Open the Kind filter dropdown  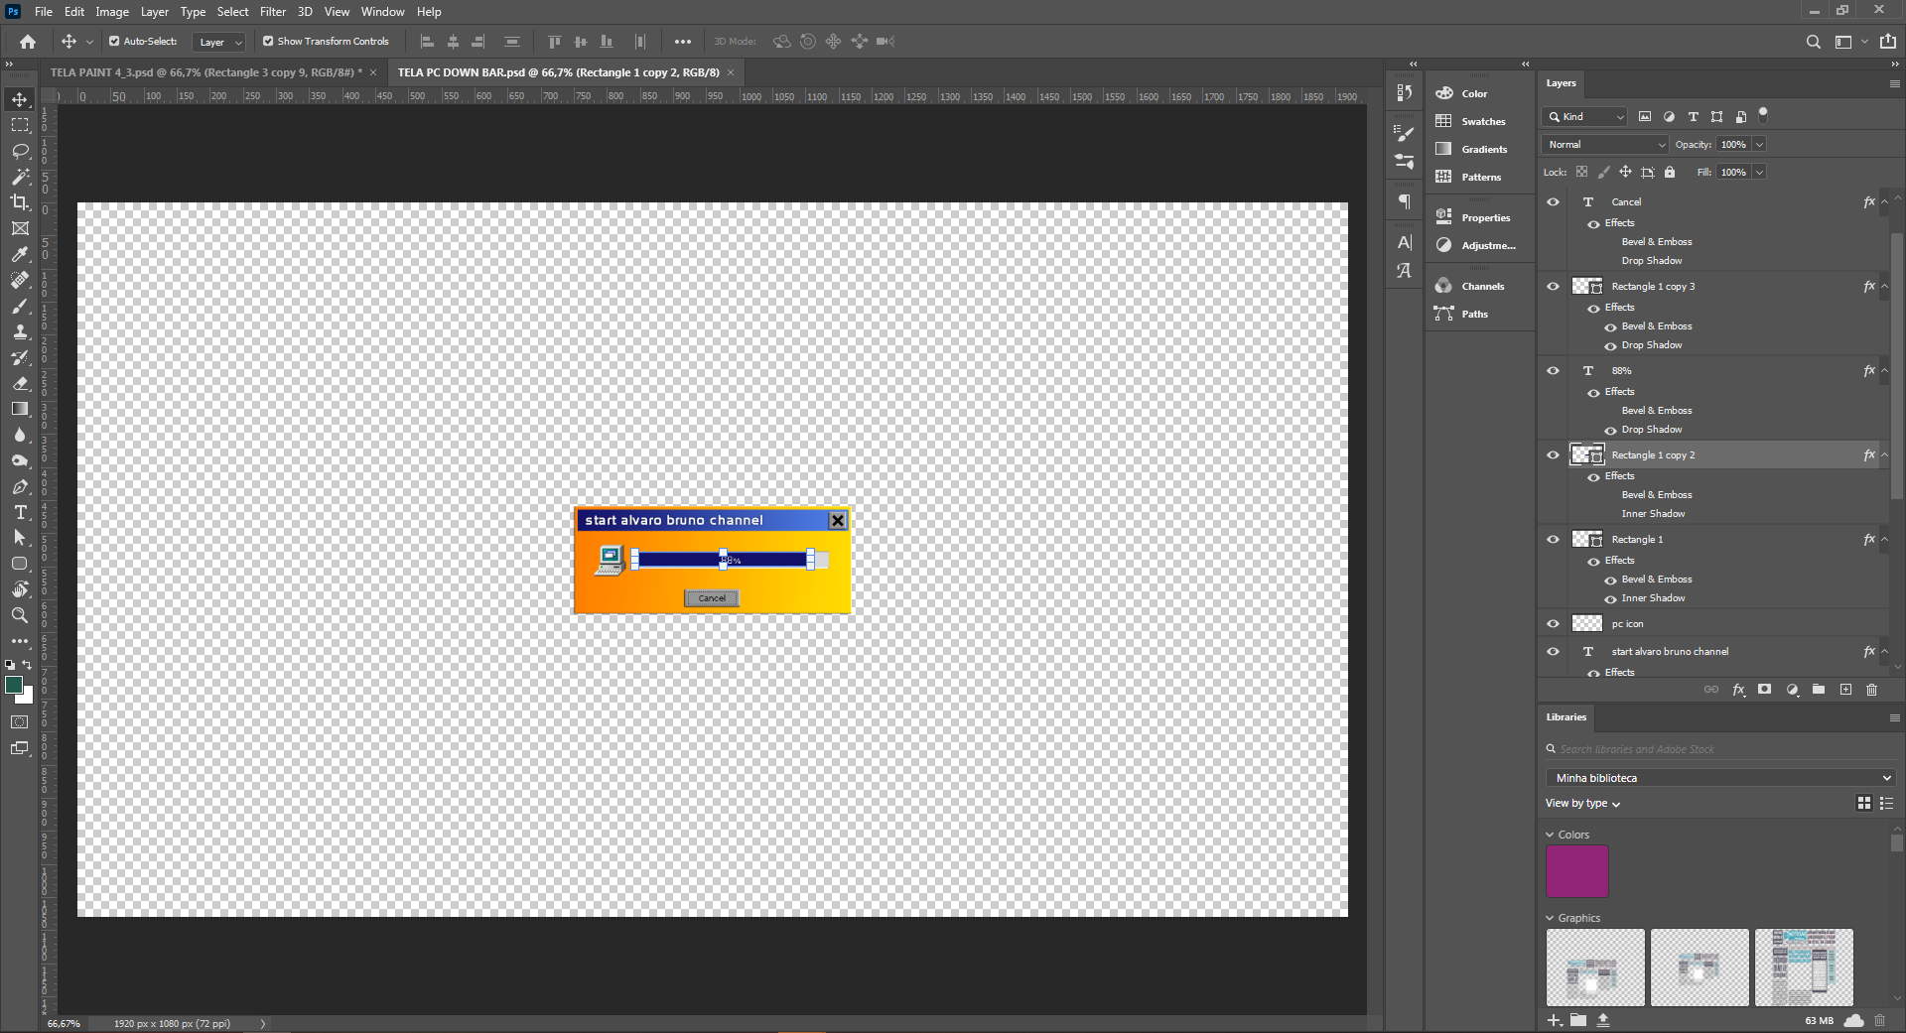click(1585, 117)
